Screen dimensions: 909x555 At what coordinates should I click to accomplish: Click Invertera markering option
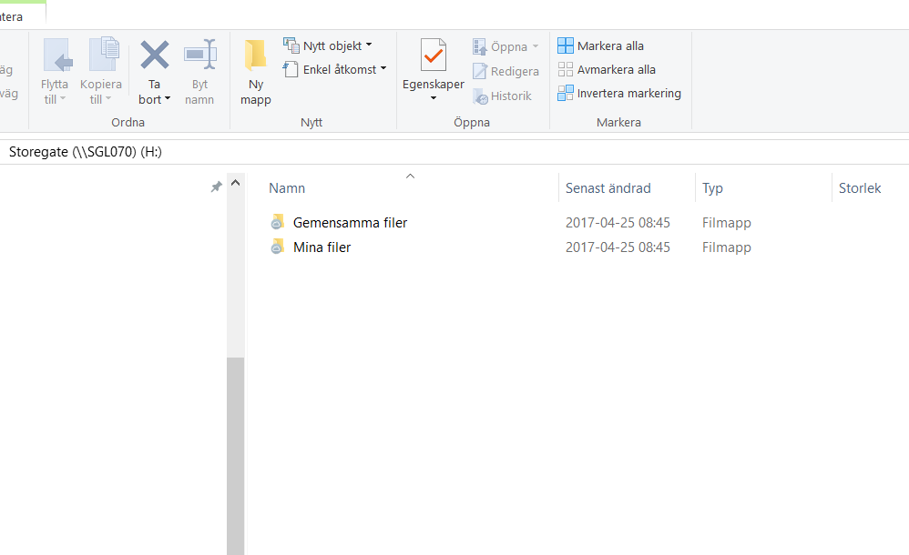coord(628,93)
